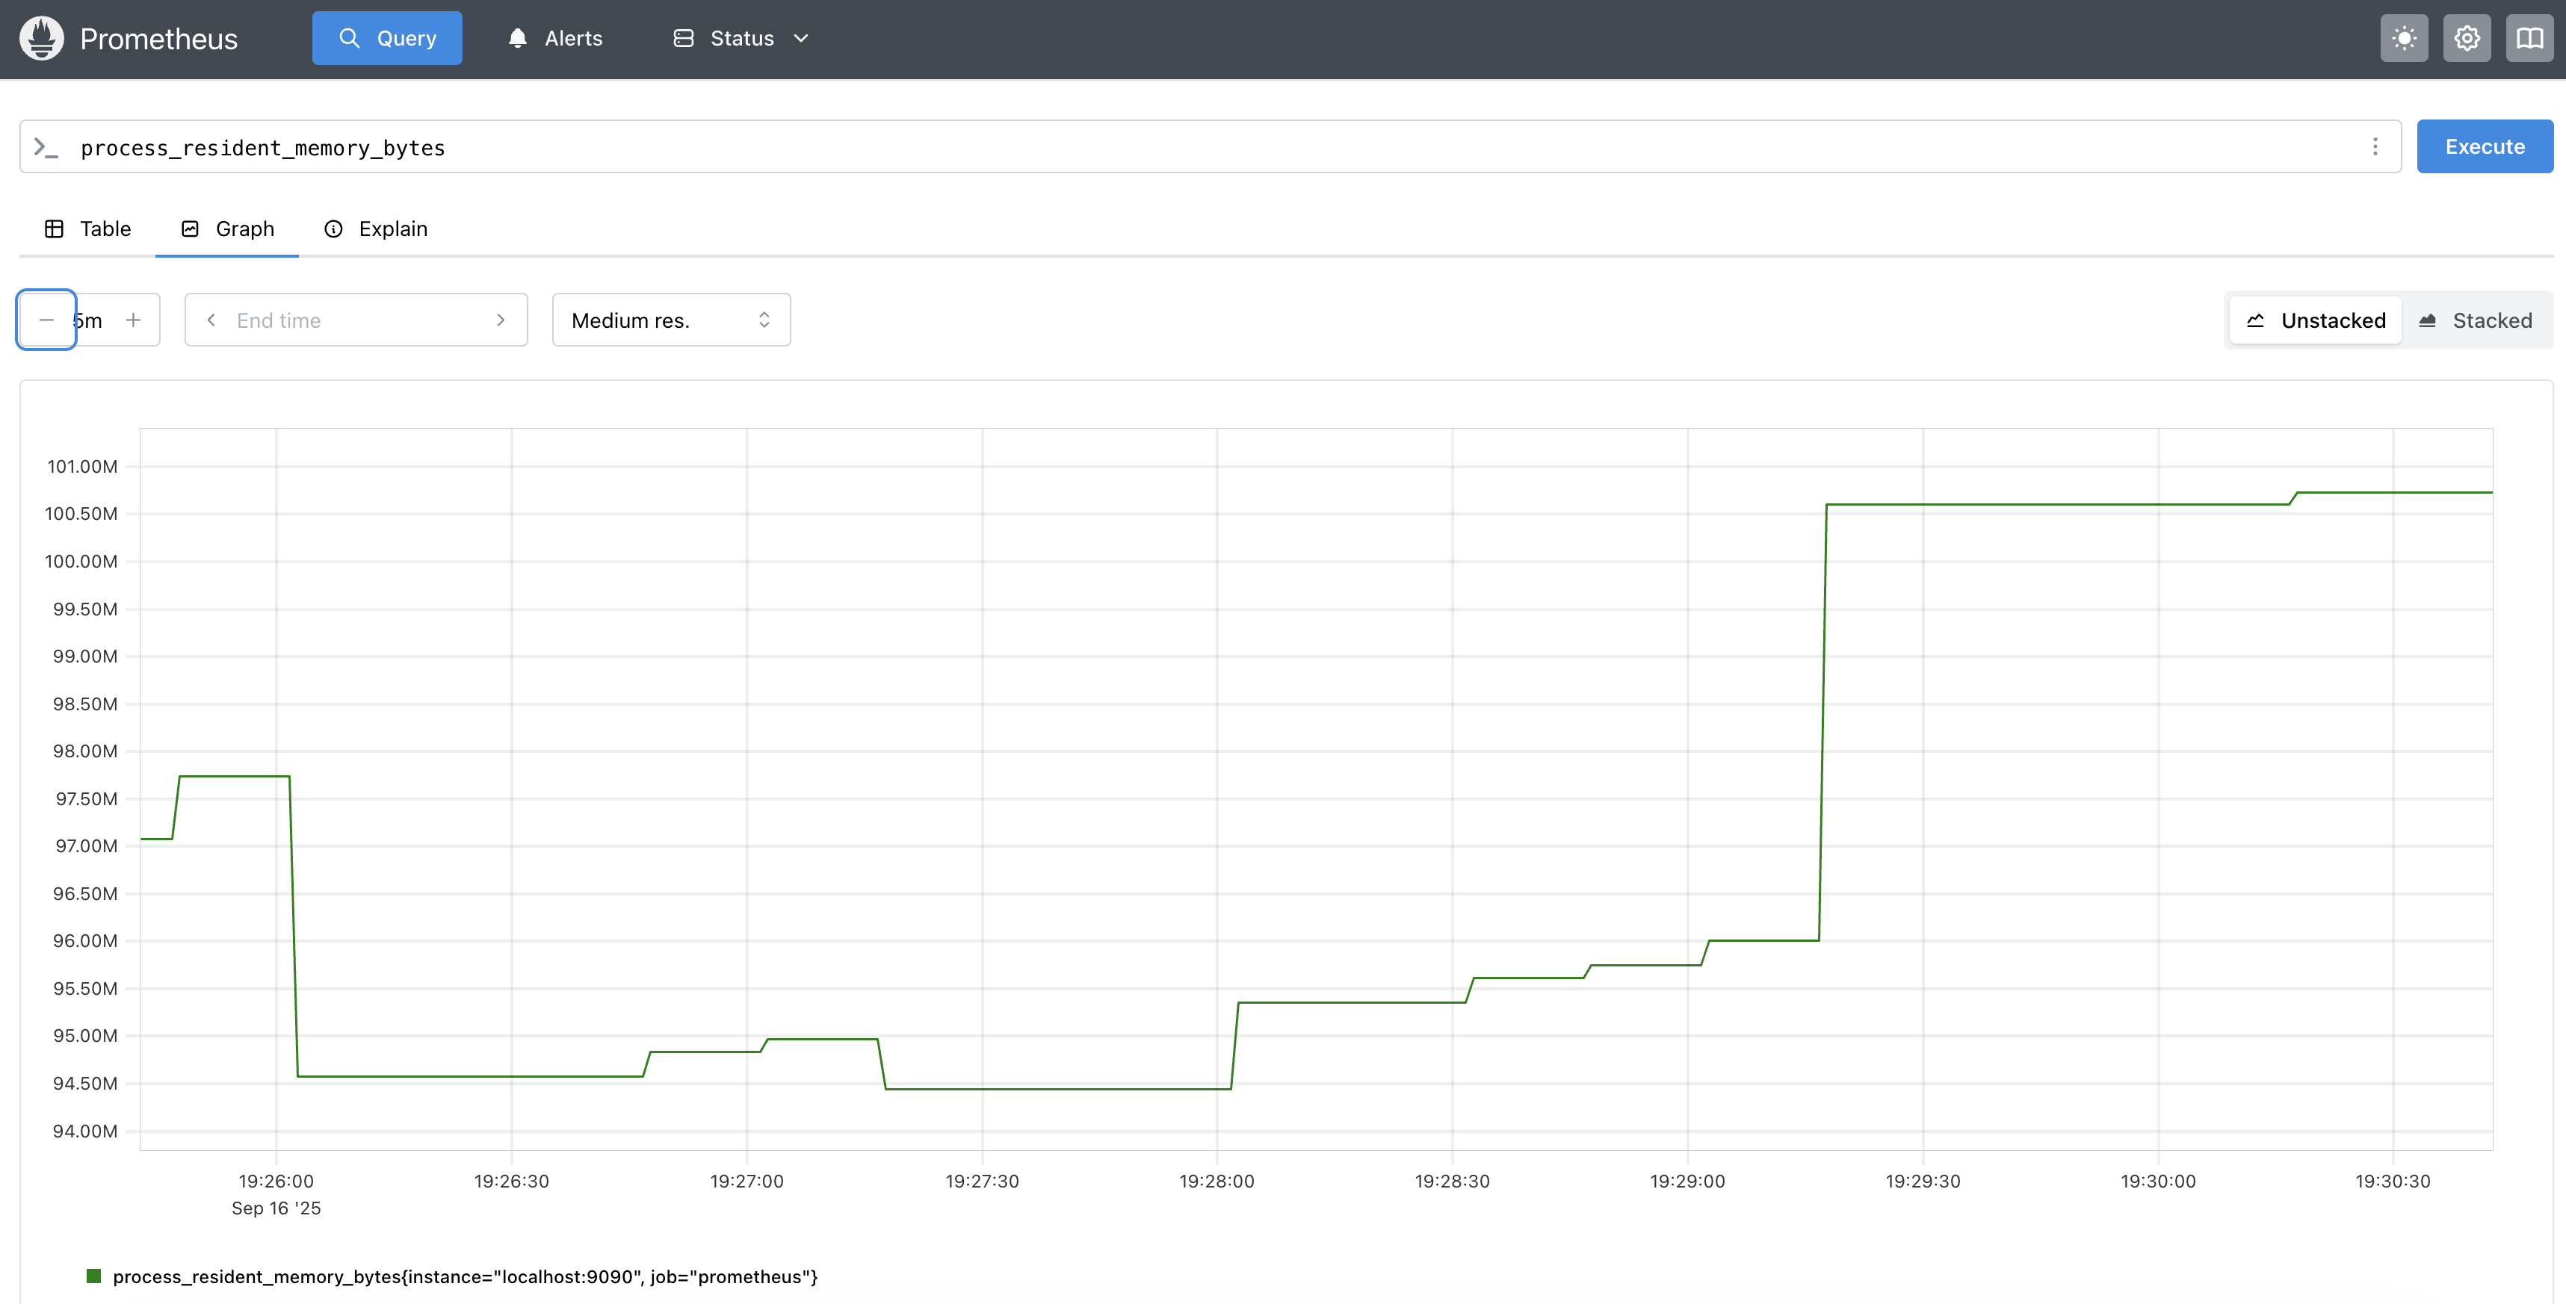Switch to the Explain tab

tap(376, 229)
